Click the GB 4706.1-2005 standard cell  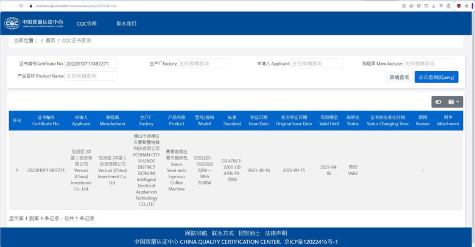pyautogui.click(x=232, y=170)
